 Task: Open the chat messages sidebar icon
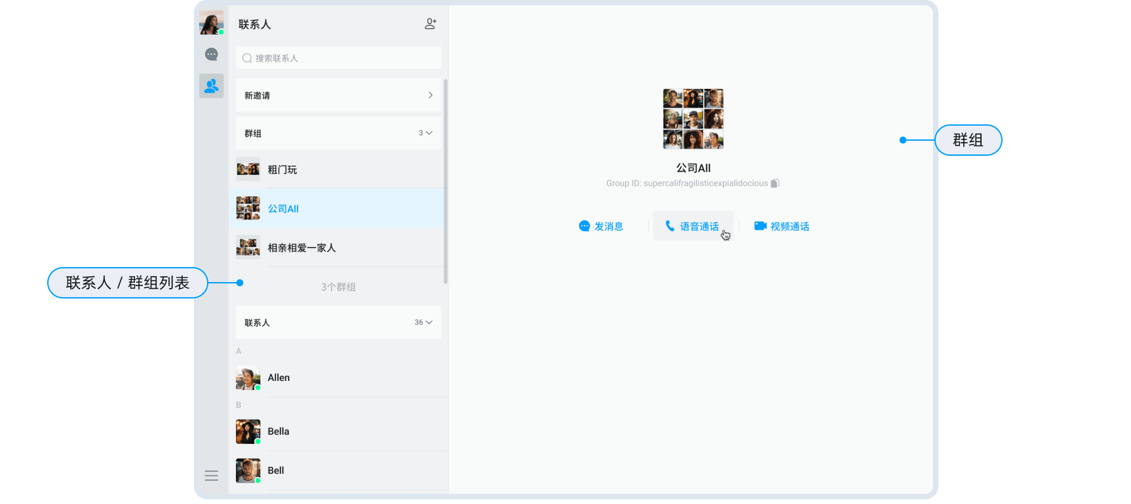pos(211,54)
